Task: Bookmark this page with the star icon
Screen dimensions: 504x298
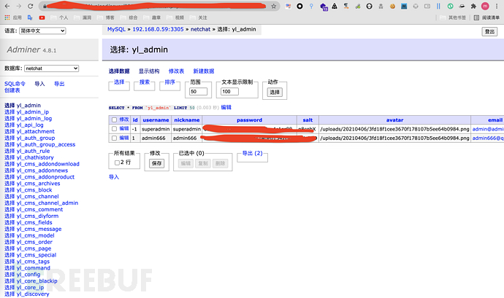Action: [273, 6]
